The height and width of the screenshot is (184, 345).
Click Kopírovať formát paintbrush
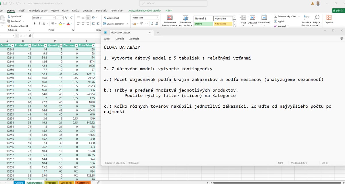point(18,26)
